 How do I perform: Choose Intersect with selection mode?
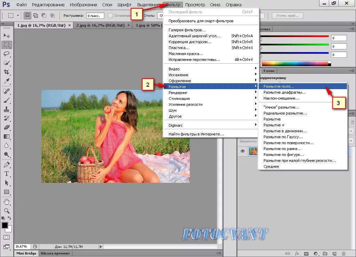pos(52,15)
